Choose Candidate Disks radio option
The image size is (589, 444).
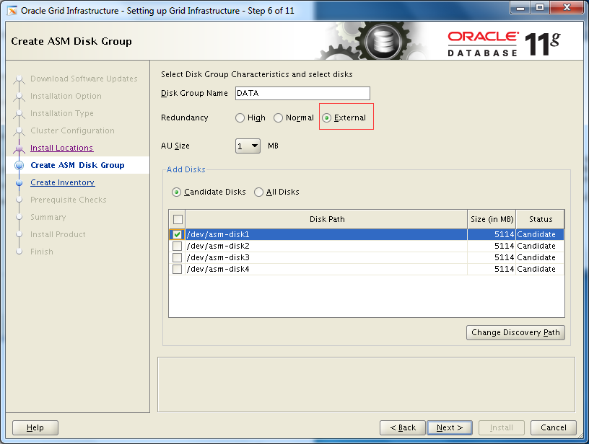tap(176, 192)
